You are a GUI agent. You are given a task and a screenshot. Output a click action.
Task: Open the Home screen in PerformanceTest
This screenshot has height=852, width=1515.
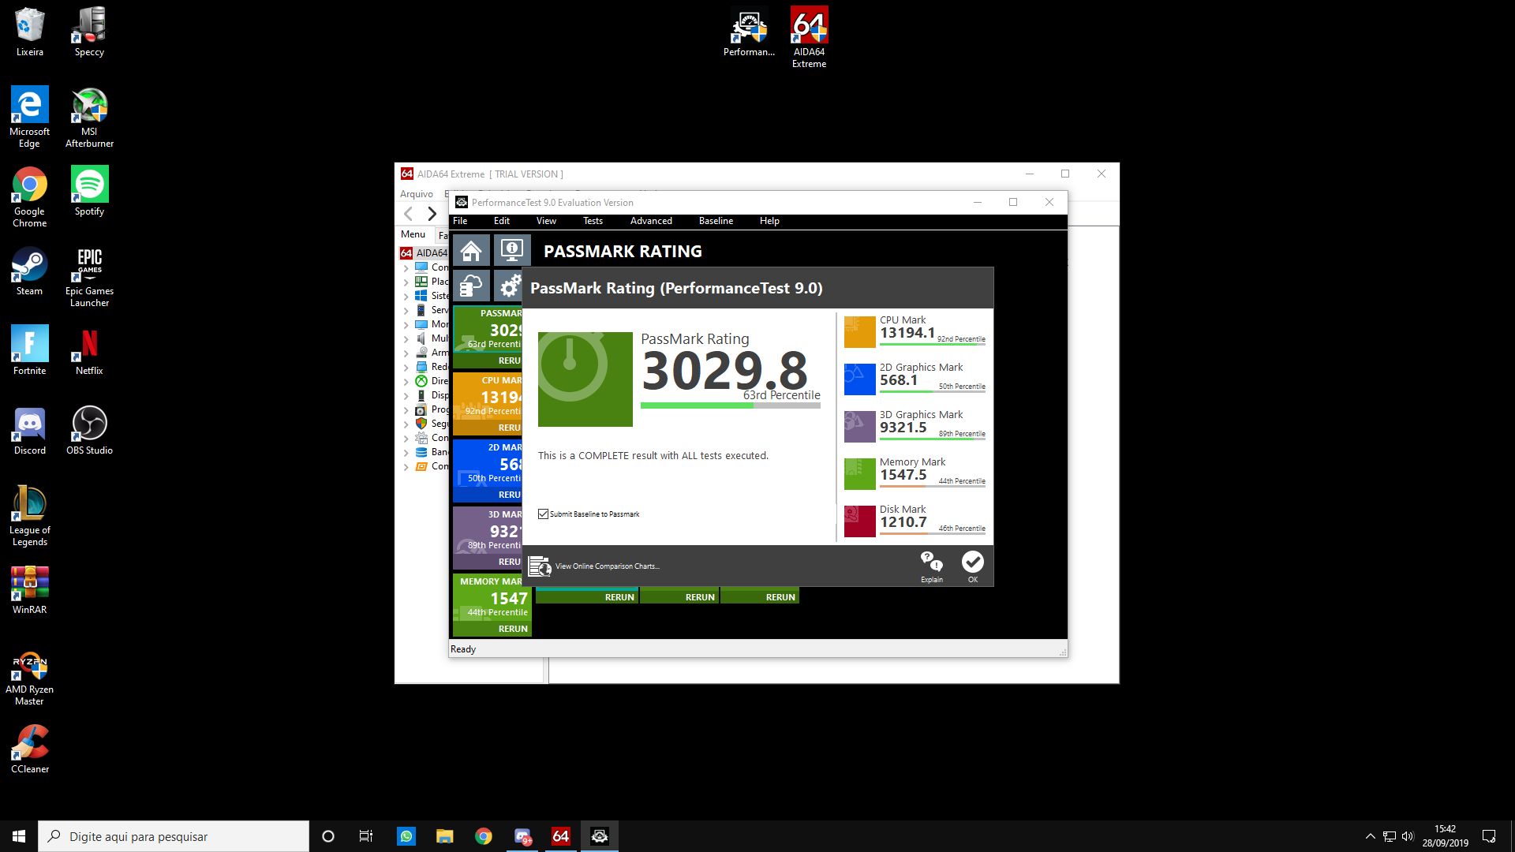(471, 251)
